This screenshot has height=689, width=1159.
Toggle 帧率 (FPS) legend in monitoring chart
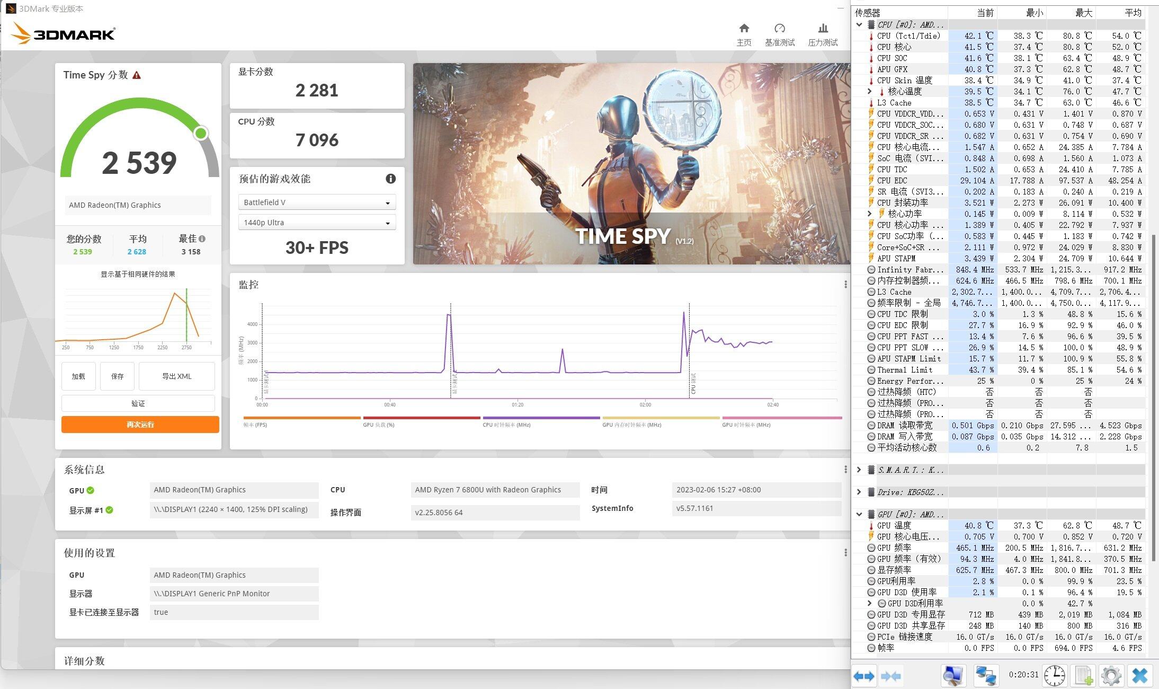coord(302,421)
